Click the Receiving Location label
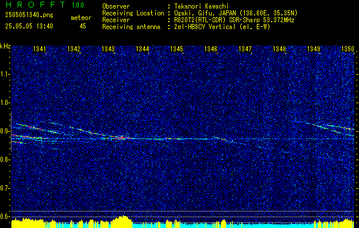 (x=133, y=13)
